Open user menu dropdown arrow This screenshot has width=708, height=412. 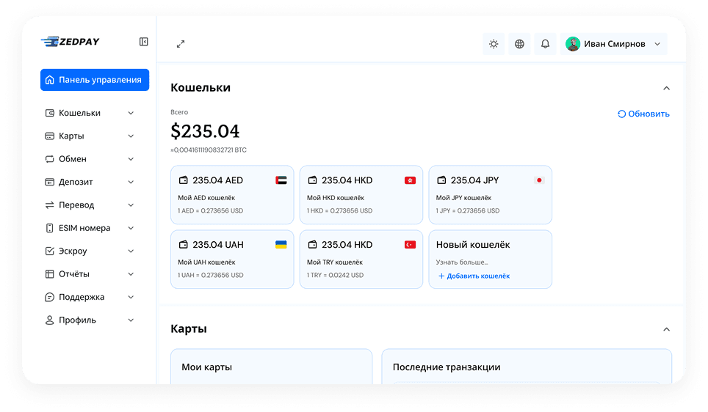pos(657,44)
